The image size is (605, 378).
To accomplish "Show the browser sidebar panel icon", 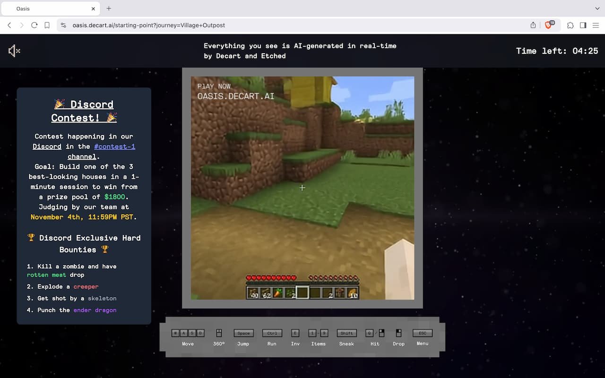I will 583,25.
